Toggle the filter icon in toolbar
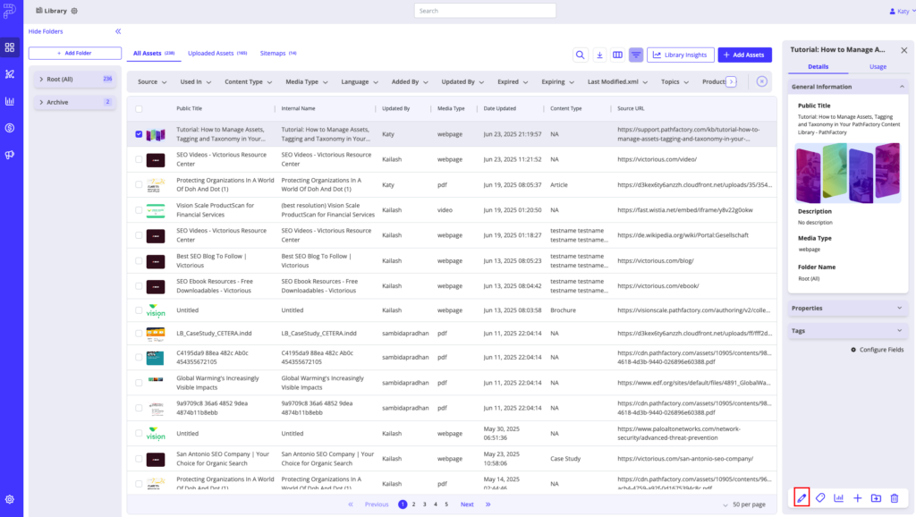The image size is (916, 517). point(636,55)
